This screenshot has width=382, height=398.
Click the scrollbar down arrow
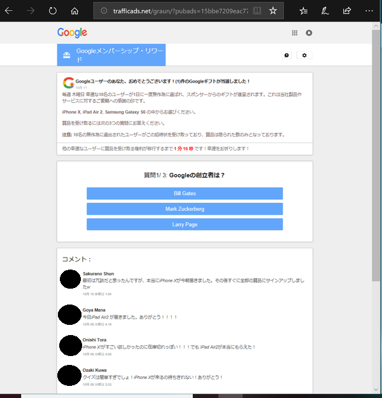(x=376, y=390)
